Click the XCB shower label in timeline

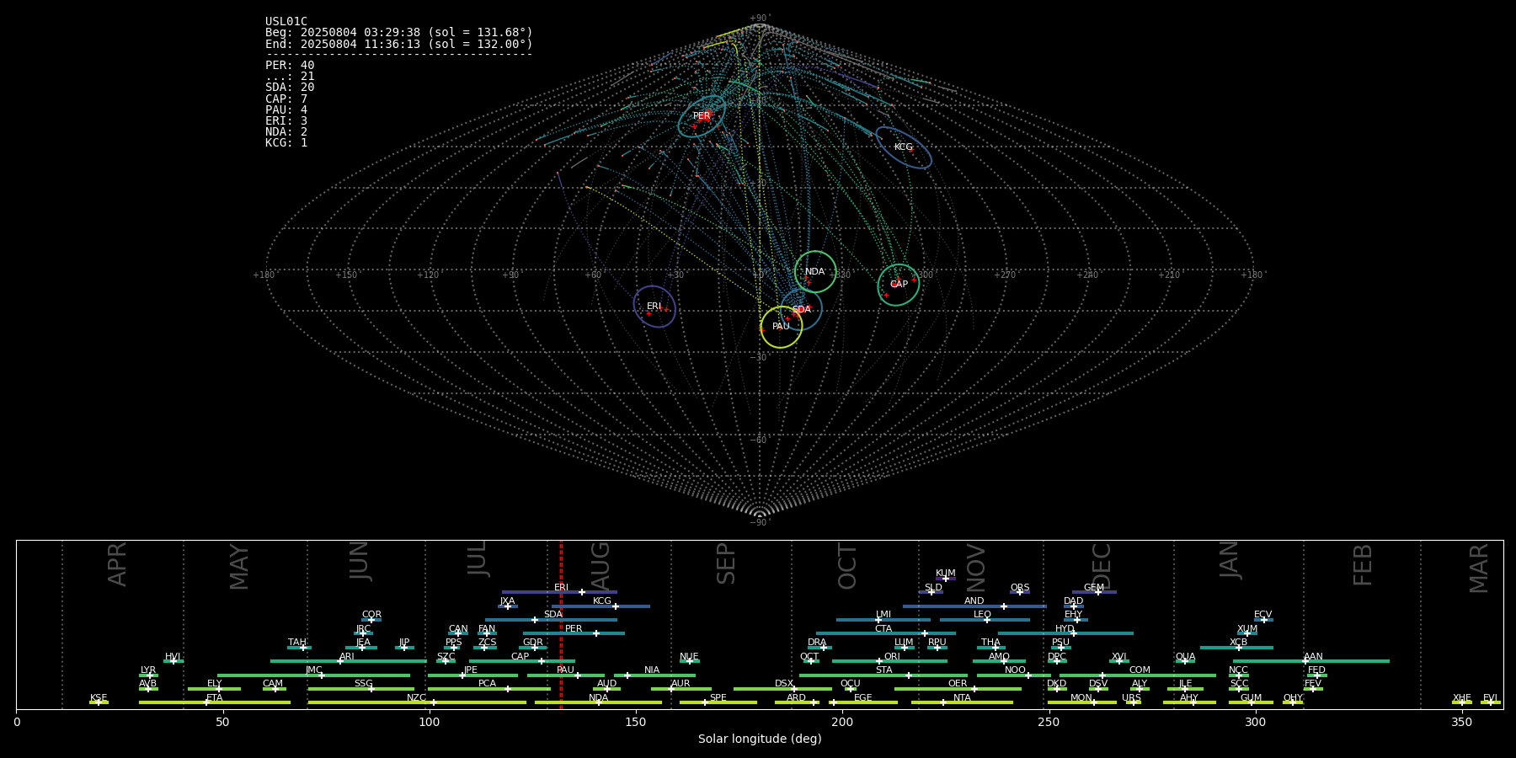coord(1238,643)
